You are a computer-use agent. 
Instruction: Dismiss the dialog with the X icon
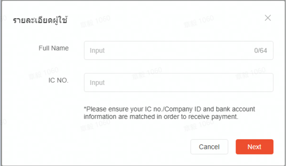pyautogui.click(x=268, y=18)
